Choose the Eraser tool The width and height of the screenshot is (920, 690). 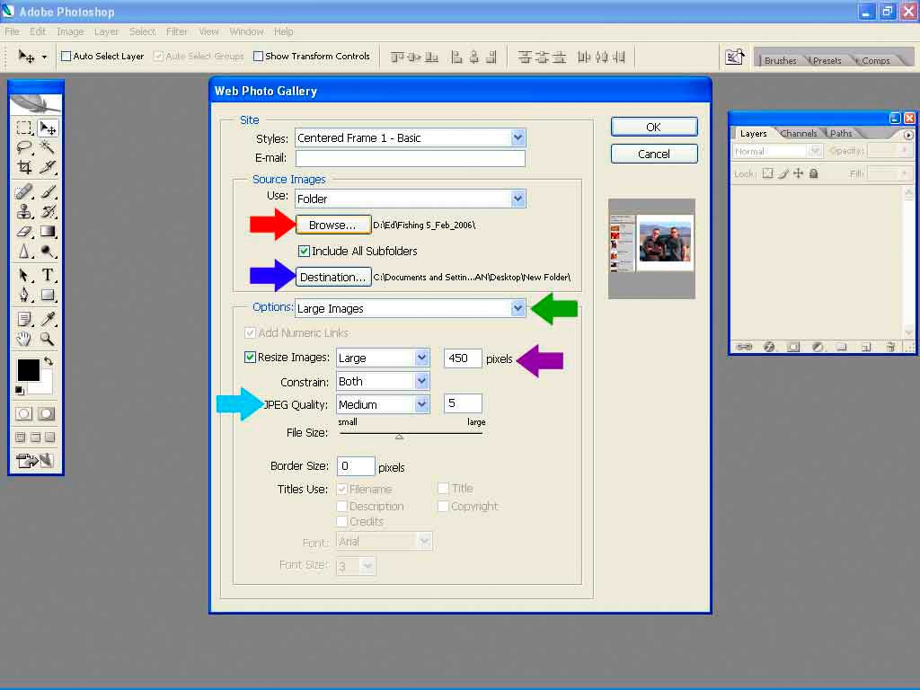pyautogui.click(x=24, y=231)
